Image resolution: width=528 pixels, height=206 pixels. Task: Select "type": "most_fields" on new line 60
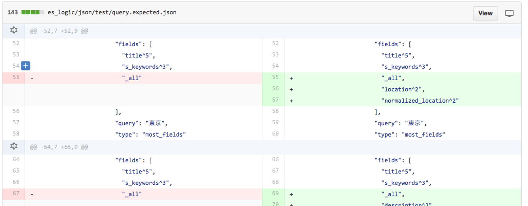pos(410,135)
